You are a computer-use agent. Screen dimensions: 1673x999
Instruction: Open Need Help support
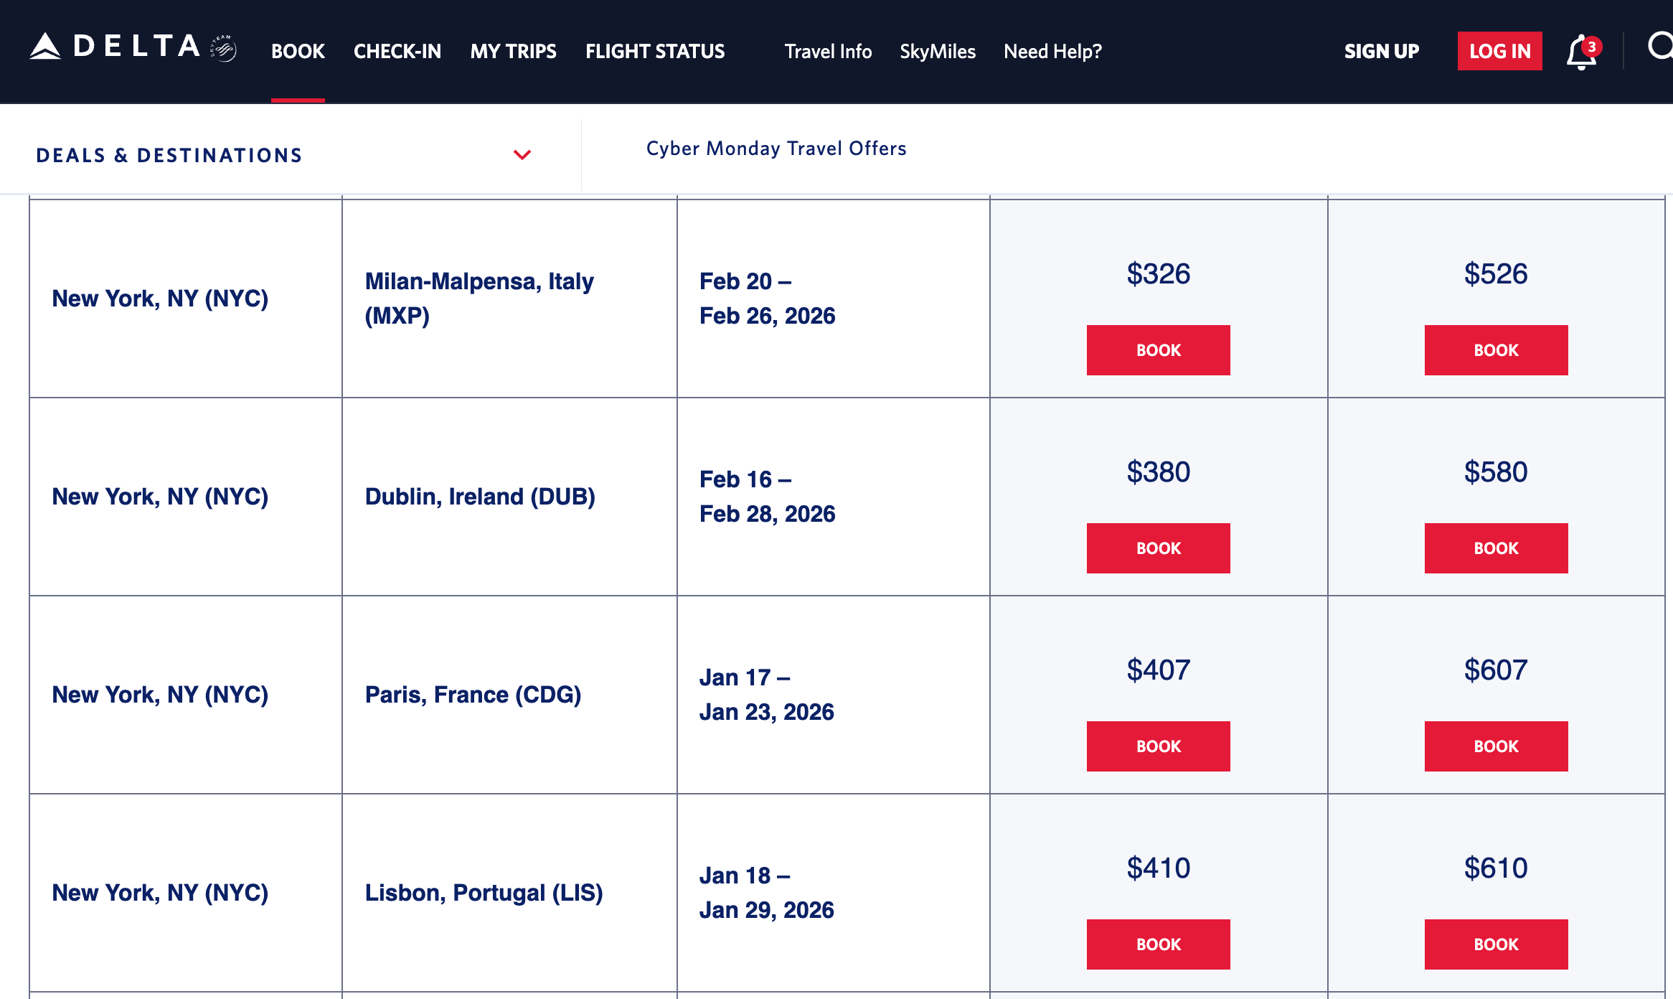click(x=1052, y=51)
